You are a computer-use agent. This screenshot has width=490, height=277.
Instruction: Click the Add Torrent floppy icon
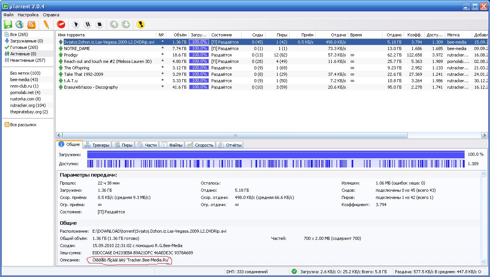coord(8,25)
